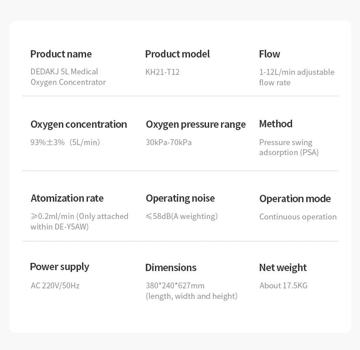Select the ≥0.2ml/min atomization value text
Image resolution: width=360 pixels, height=350 pixels.
[x=79, y=221]
